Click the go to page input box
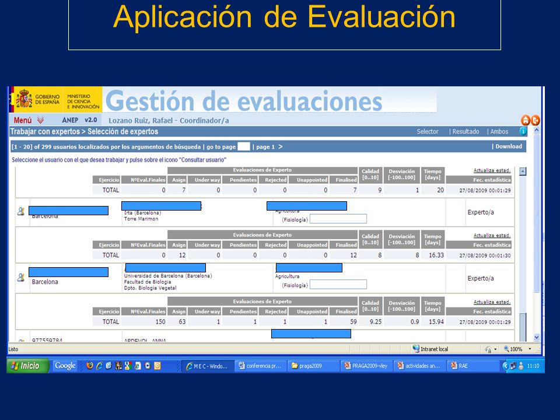This screenshot has height=420, width=560. 244,146
